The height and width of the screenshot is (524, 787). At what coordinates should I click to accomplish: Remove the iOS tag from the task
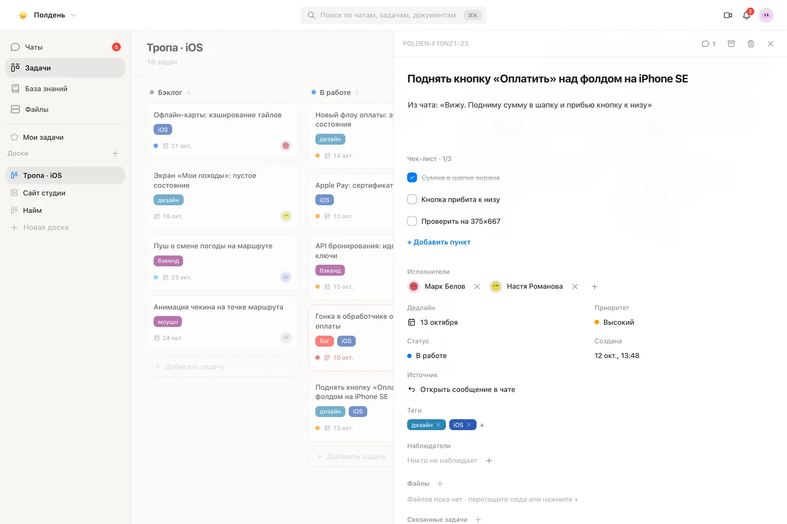[x=469, y=425]
